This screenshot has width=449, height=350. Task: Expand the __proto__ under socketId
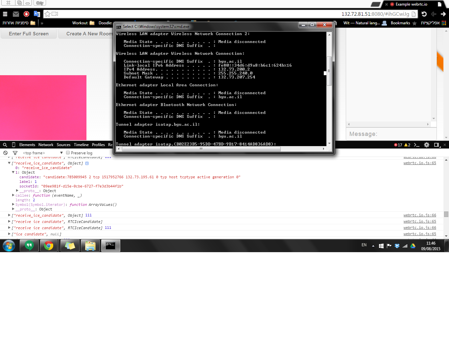tap(17, 190)
